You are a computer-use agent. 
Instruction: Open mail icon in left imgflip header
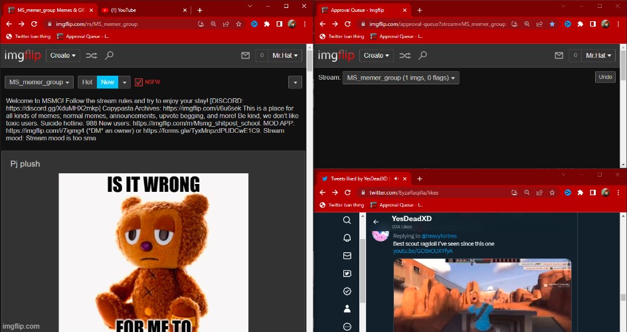point(246,56)
